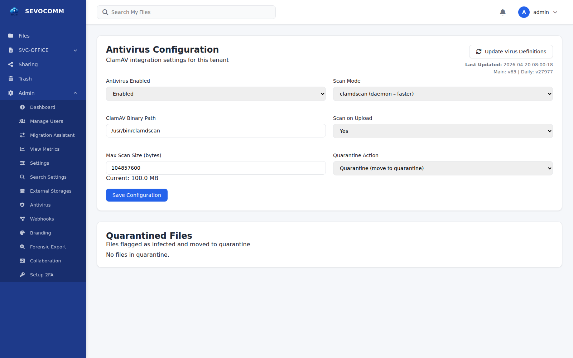Screen dimensions: 573x358
Task: Open the Forensic Export tool
Action: [x=48, y=247]
